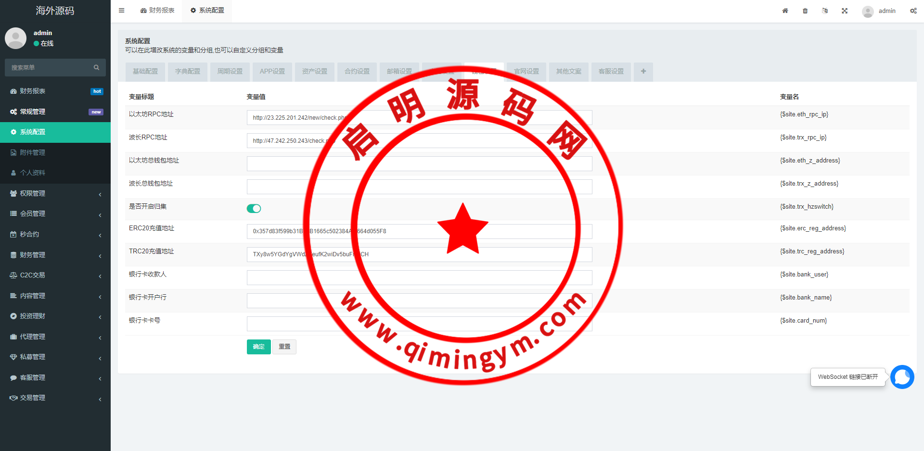Click the settings gears icon top right
The image size is (924, 451).
913,11
